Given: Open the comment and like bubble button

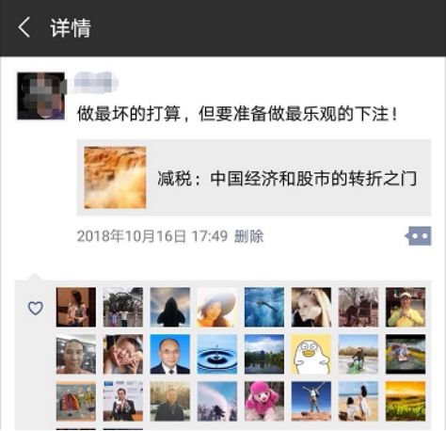Looking at the screenshot, I should (x=419, y=236).
